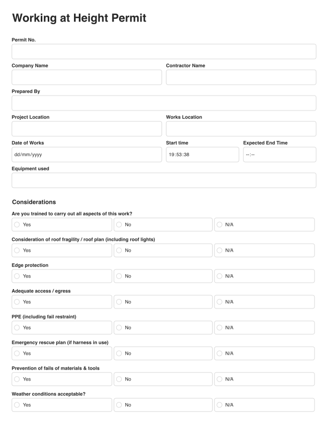Click the Start time field
328x425 pixels.
tap(202, 155)
